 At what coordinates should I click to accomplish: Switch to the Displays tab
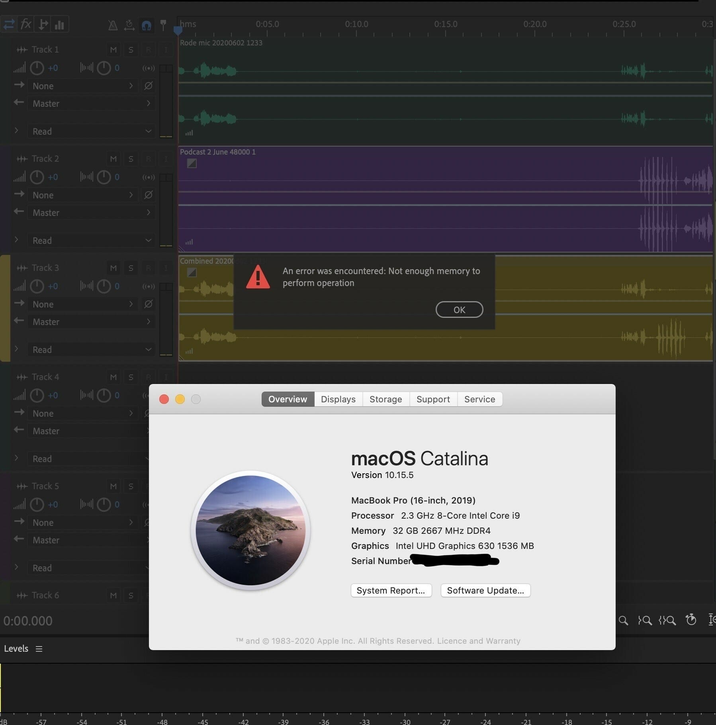(338, 399)
